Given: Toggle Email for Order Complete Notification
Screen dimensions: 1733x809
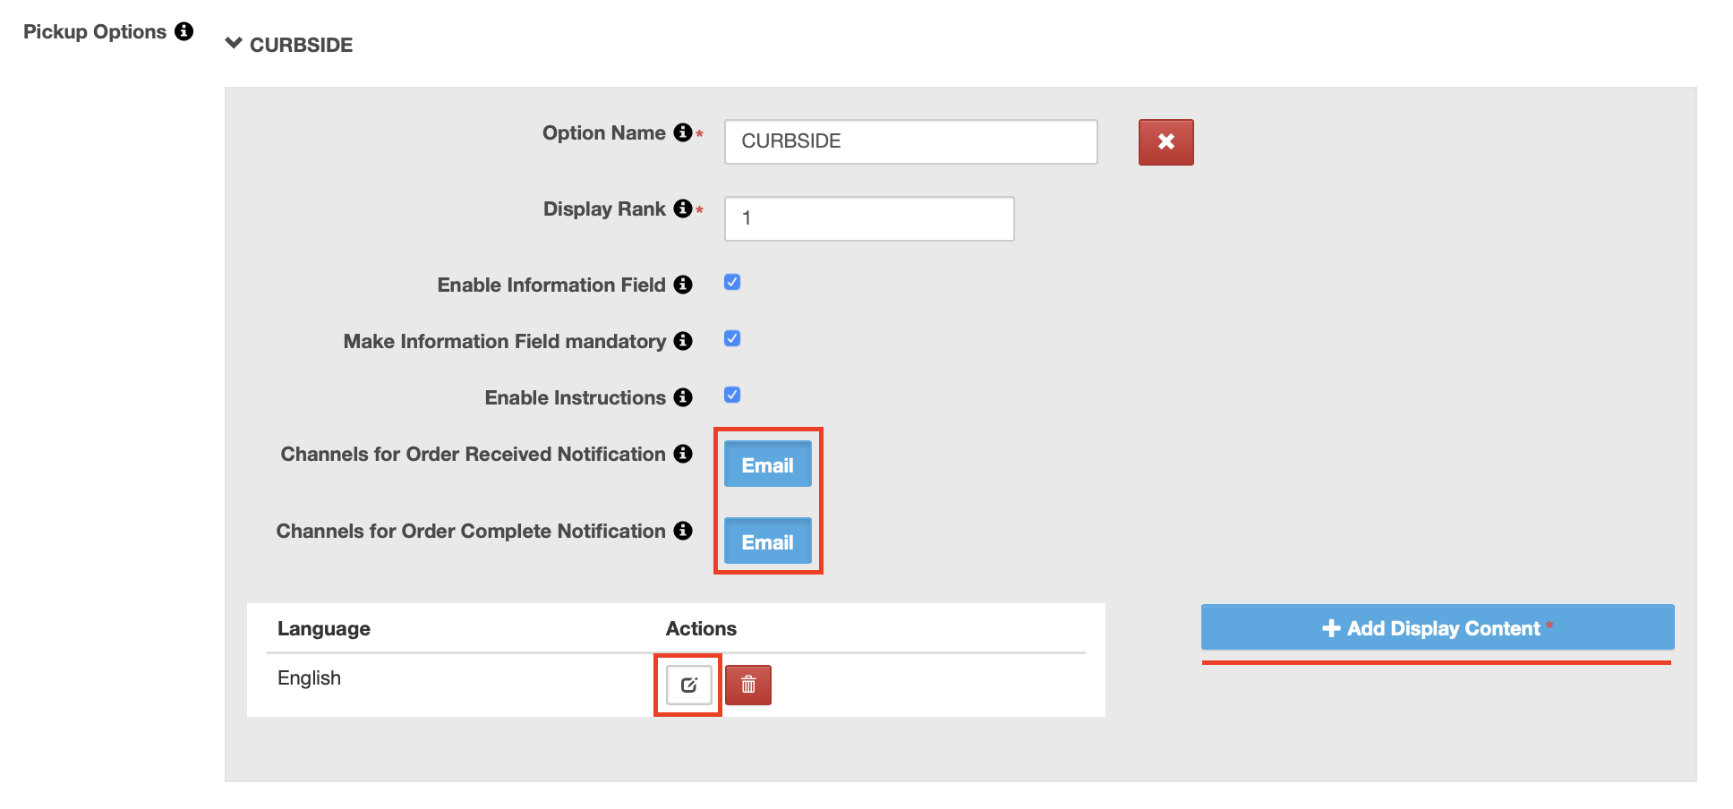Looking at the screenshot, I should pos(767,541).
